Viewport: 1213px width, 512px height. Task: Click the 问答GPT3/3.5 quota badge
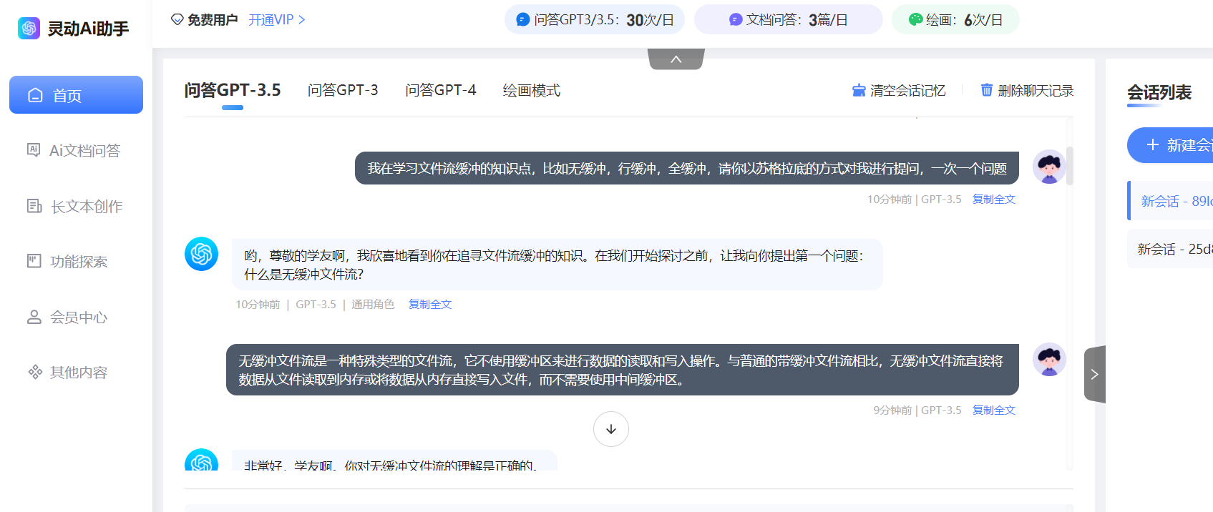point(595,20)
